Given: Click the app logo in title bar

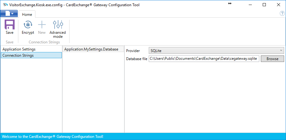Looking at the screenshot, I should click(x=6, y=5).
